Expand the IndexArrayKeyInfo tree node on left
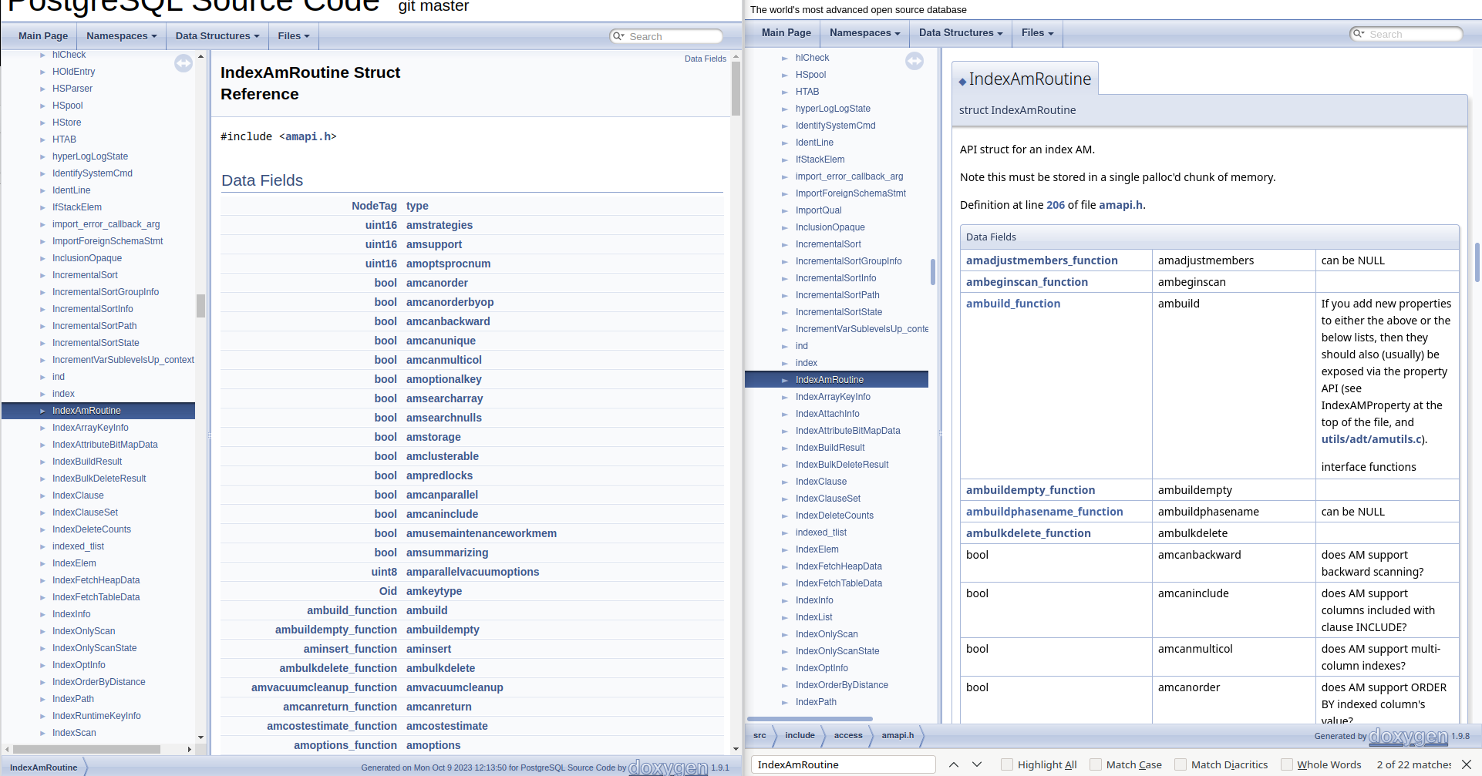The width and height of the screenshot is (1482, 776). coord(42,428)
